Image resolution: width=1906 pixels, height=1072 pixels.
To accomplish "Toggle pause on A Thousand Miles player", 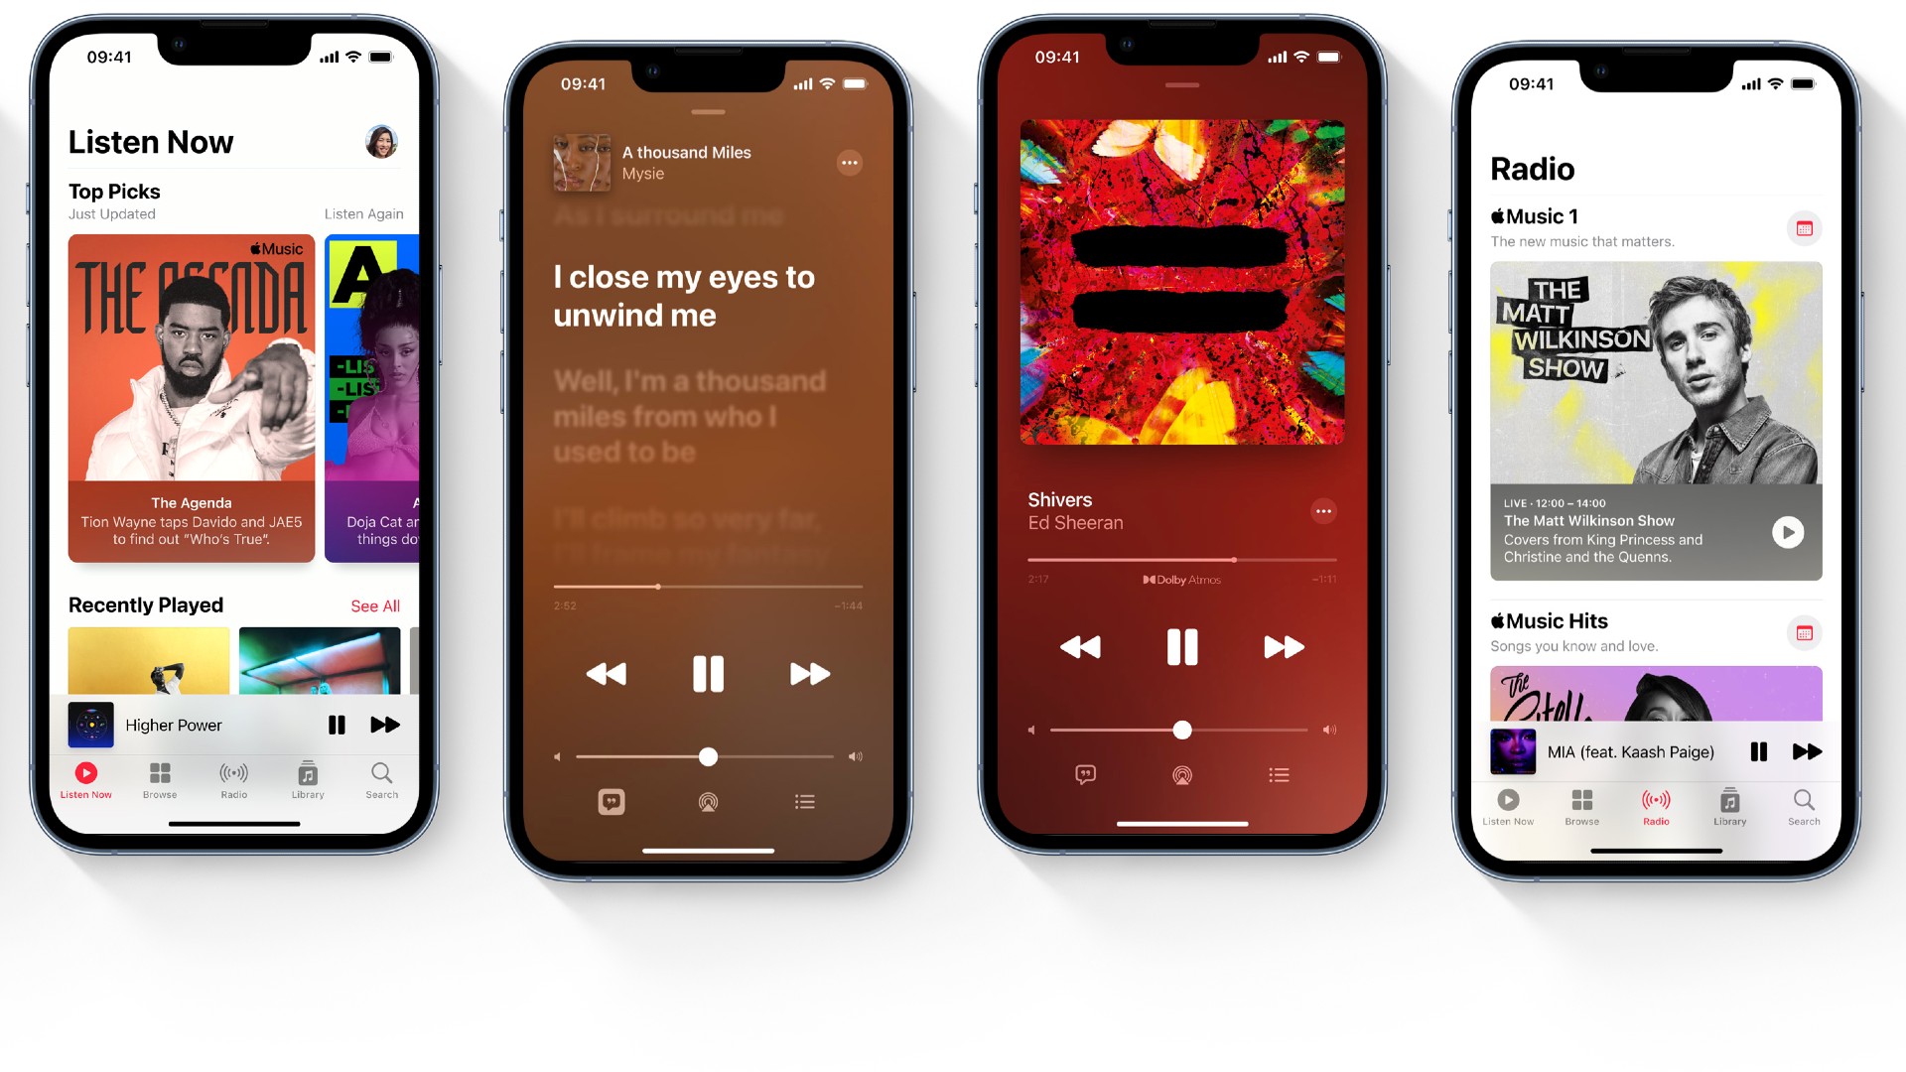I will point(707,674).
